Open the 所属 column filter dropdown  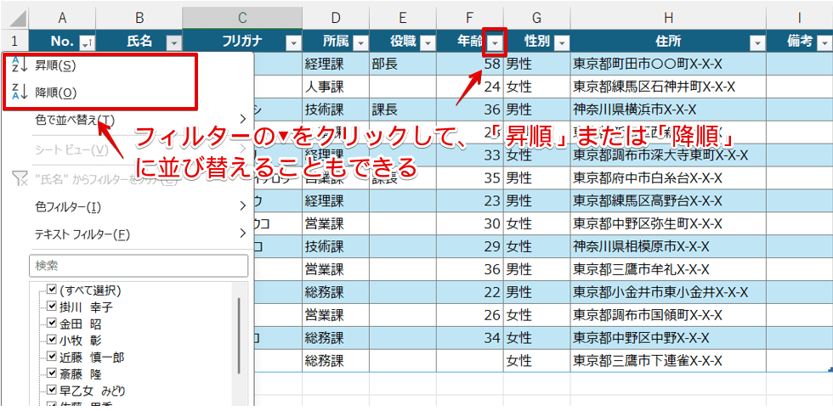click(x=360, y=42)
